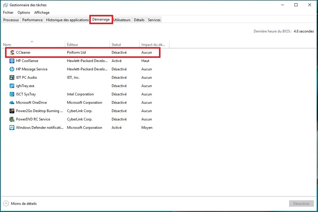The height and width of the screenshot is (212, 318).
Task: Click the Désactiver button
Action: click(x=301, y=203)
